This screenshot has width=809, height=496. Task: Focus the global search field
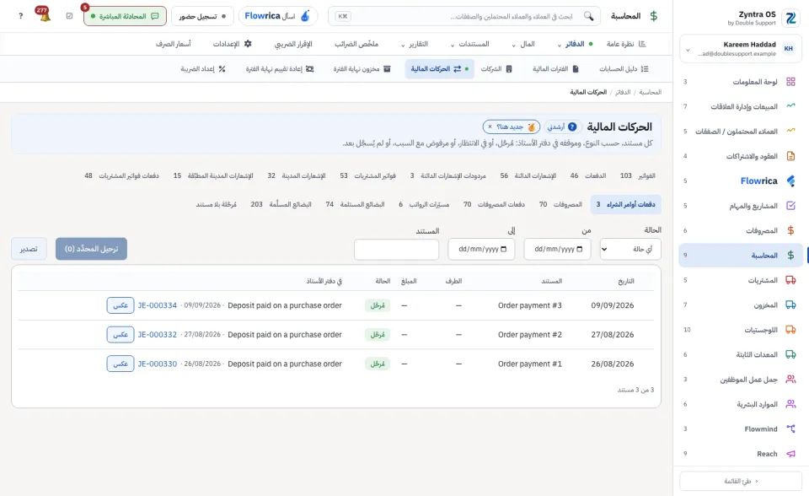464,16
